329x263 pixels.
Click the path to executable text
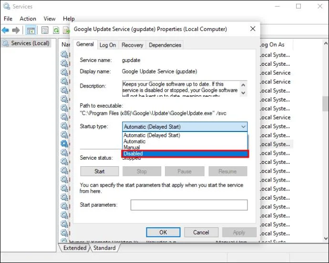pos(153,113)
